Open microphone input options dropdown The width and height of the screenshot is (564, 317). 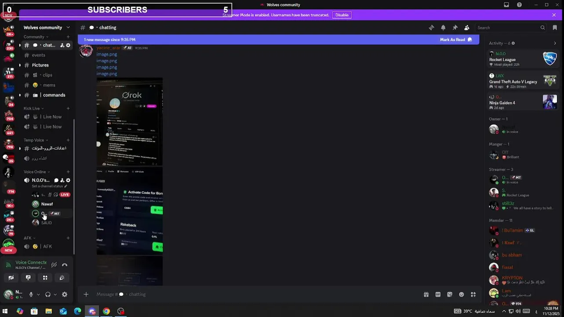pos(38,295)
